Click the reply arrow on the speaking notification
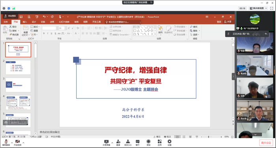 pyautogui.click(x=266, y=34)
